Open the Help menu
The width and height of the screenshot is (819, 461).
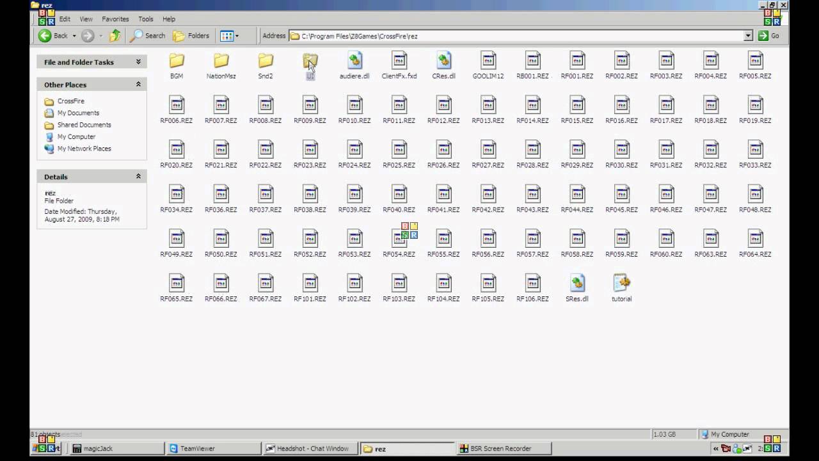(x=169, y=19)
